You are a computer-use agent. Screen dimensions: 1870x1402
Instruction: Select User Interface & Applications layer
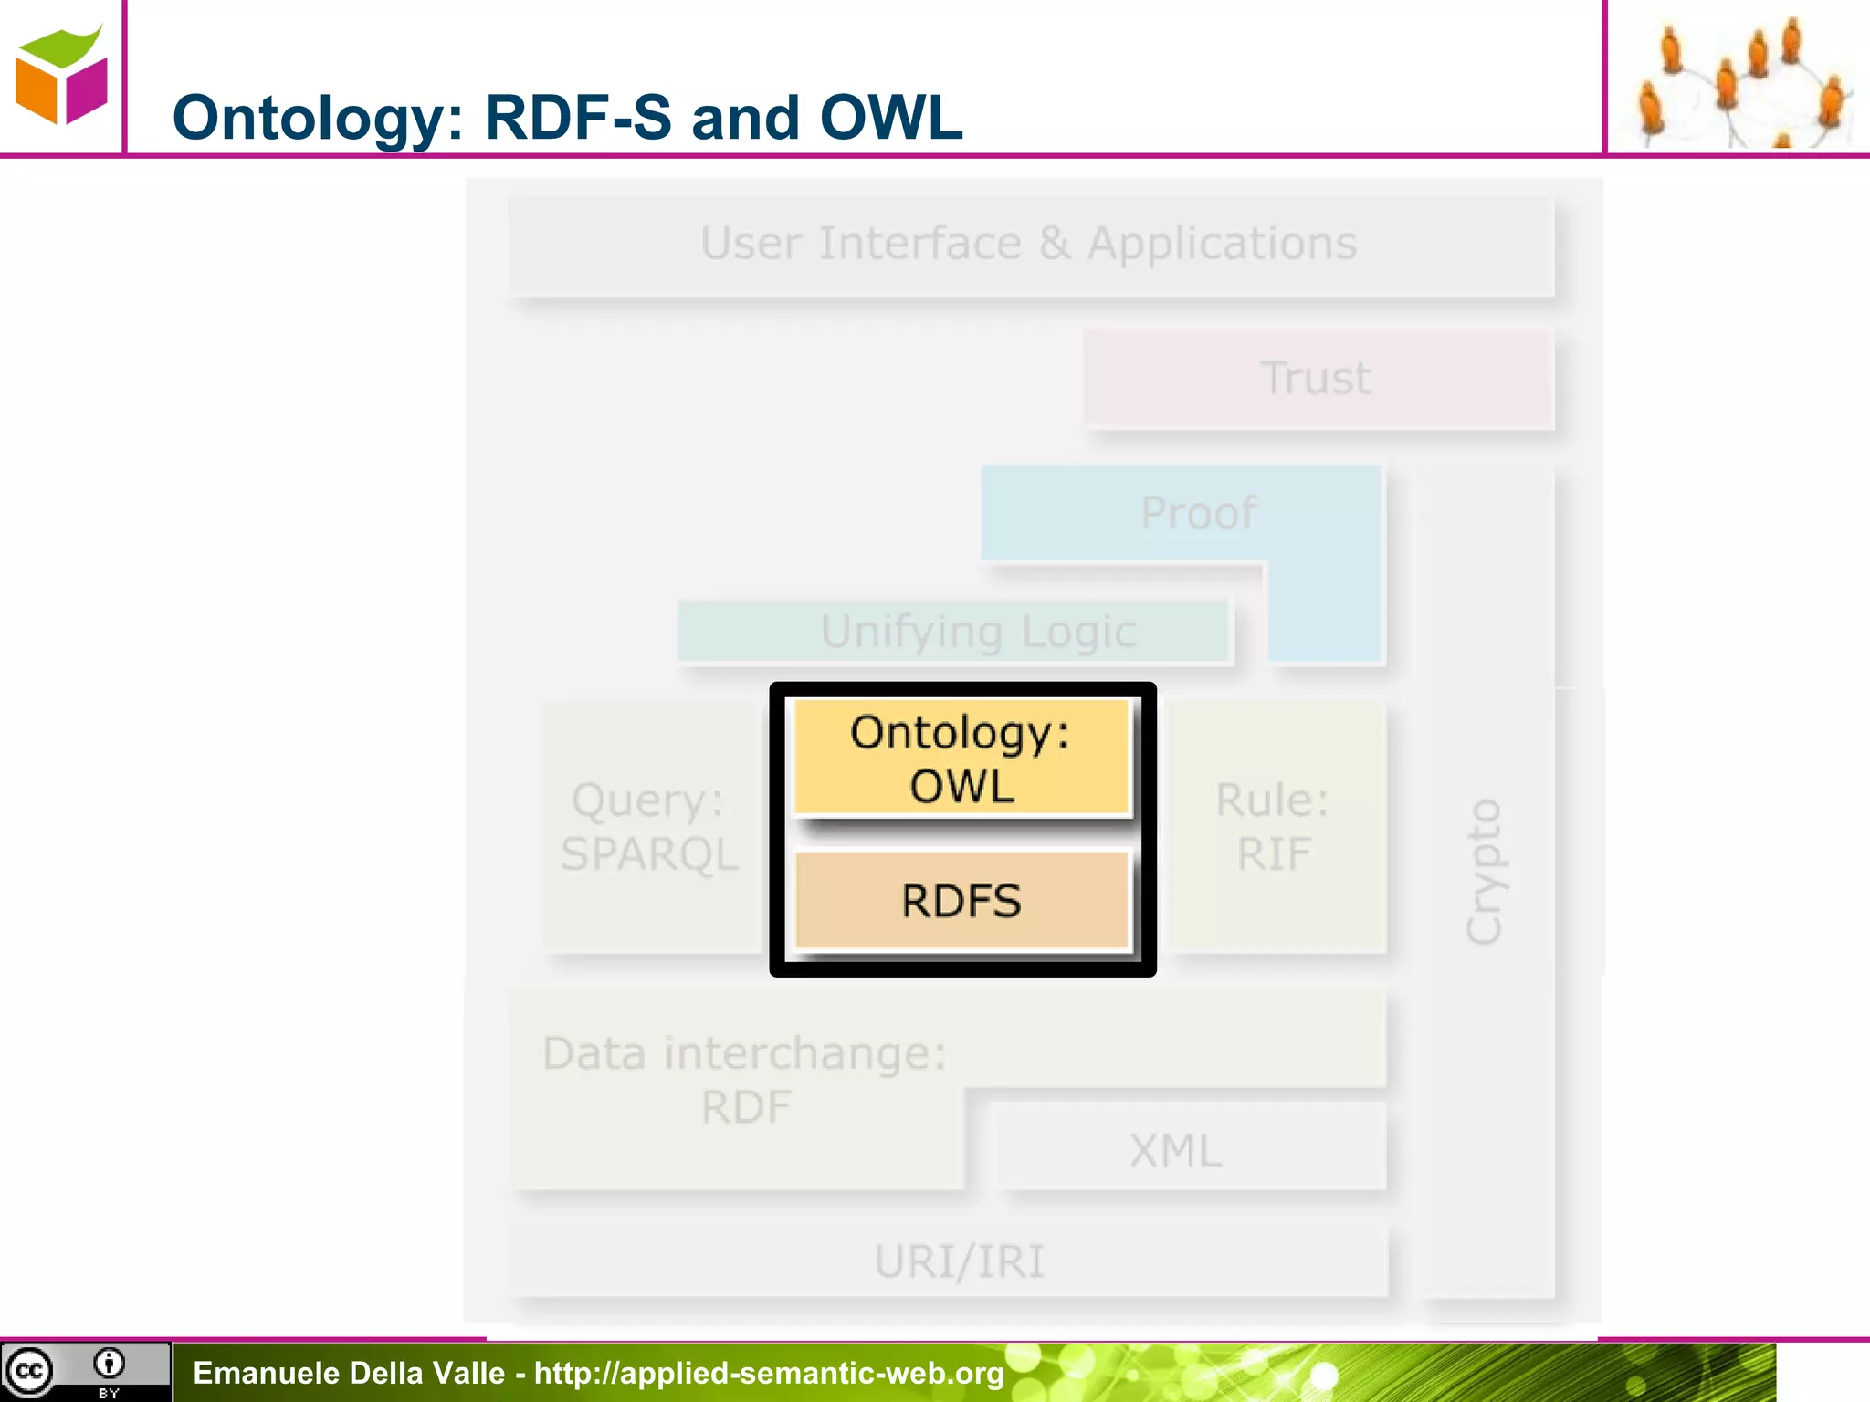[1030, 245]
